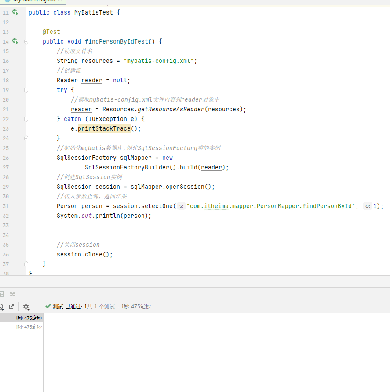The image size is (390, 392).
Task: Collapse the try block fold marker
Action: tap(26, 90)
